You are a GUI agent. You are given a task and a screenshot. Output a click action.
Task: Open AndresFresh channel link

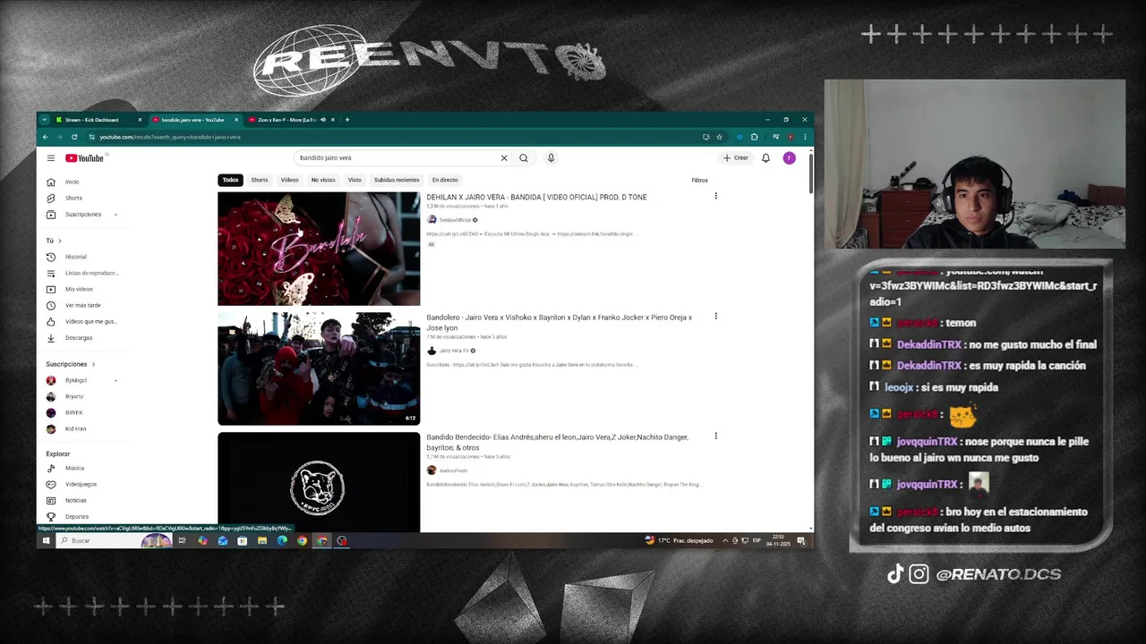coord(453,470)
